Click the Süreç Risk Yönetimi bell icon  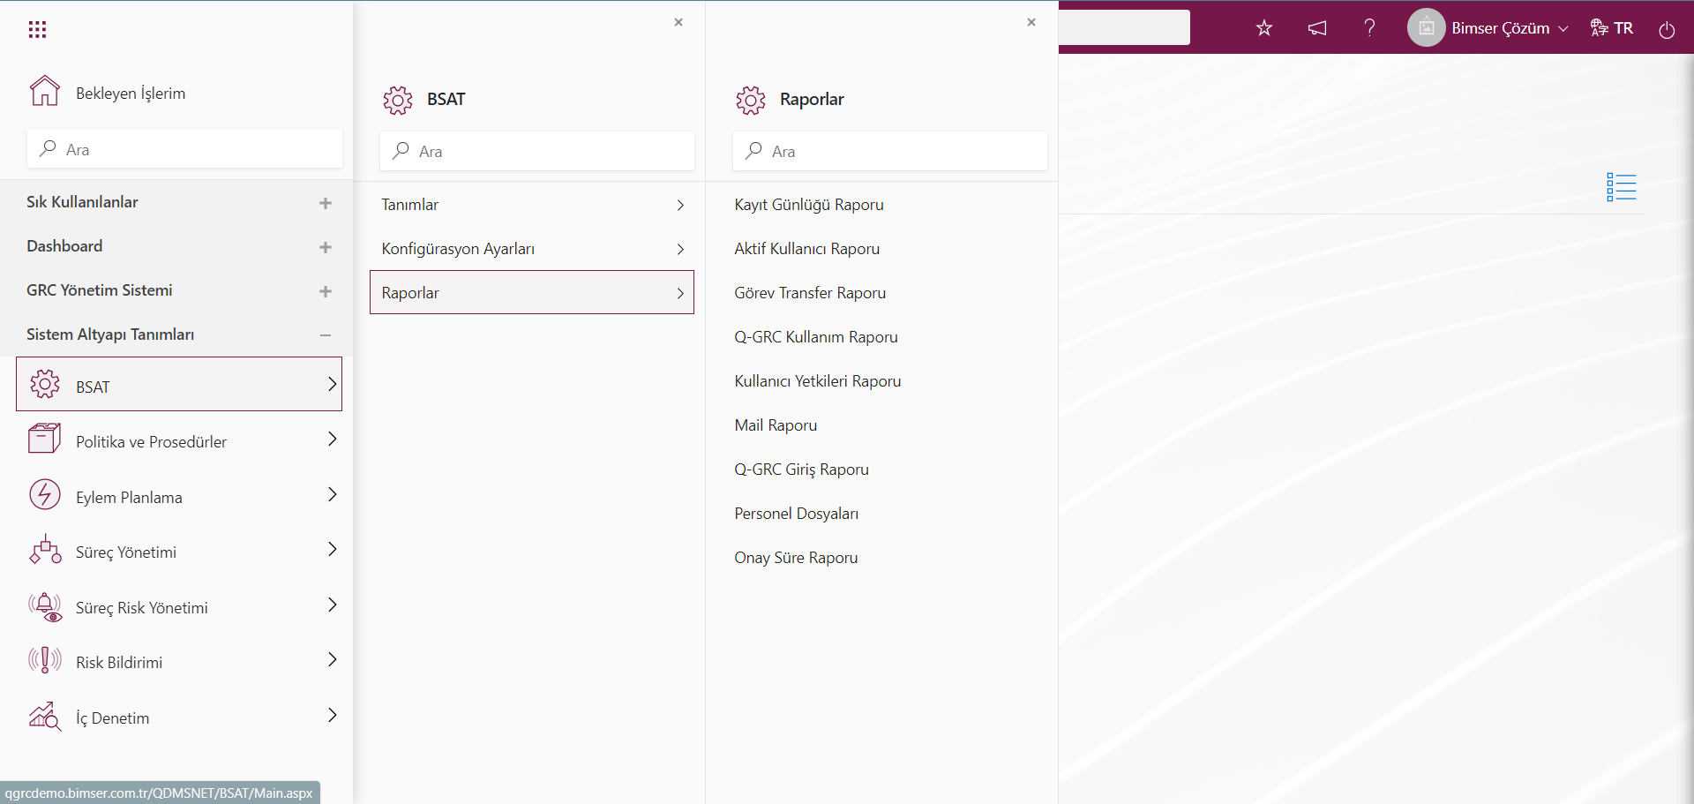[45, 606]
